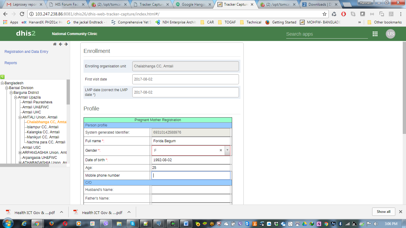Collapse the AMTALI Union, Amtali tree node
This screenshot has width=406, height=228.
[20, 117]
